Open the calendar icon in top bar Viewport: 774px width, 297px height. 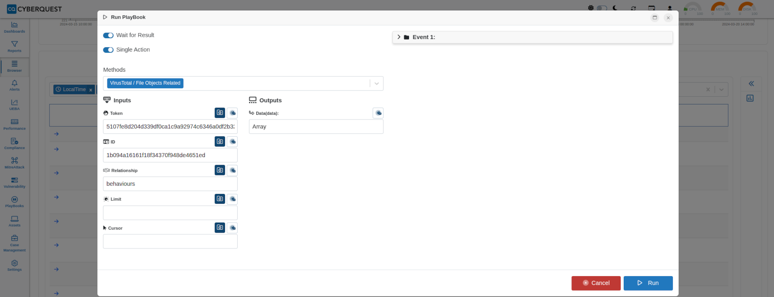tap(652, 8)
